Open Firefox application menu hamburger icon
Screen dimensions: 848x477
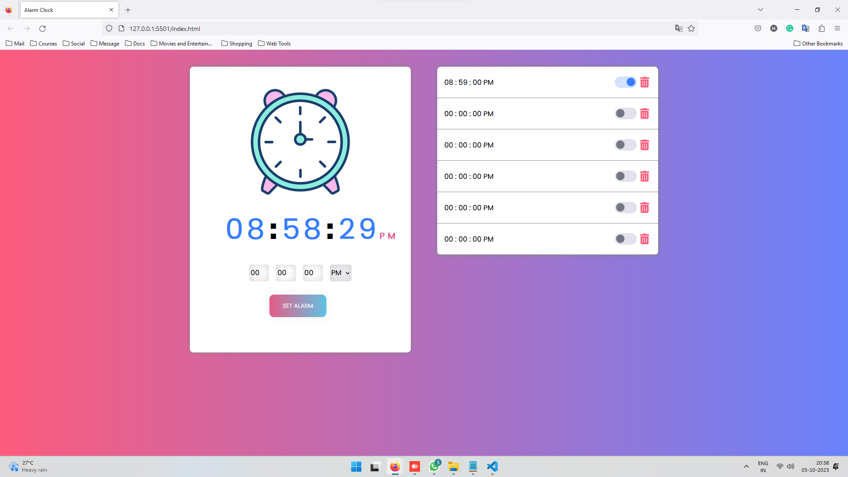click(837, 29)
